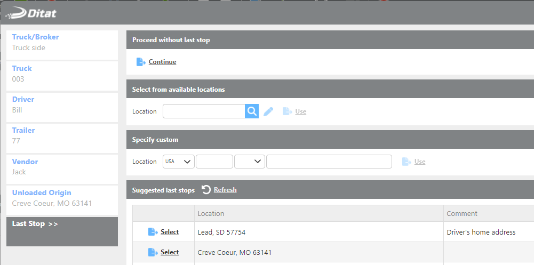Click the Select icon for Lead, SD

pyautogui.click(x=153, y=232)
